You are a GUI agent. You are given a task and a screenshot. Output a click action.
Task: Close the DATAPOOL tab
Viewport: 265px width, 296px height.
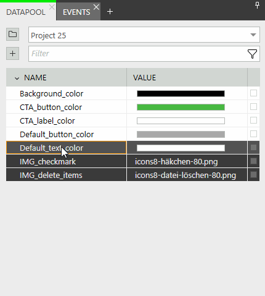coord(52,7)
